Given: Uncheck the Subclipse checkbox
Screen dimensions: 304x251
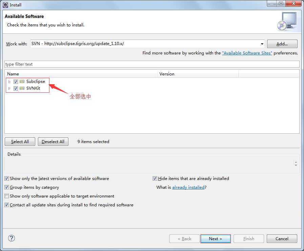Looking at the screenshot, I should click(x=16, y=82).
